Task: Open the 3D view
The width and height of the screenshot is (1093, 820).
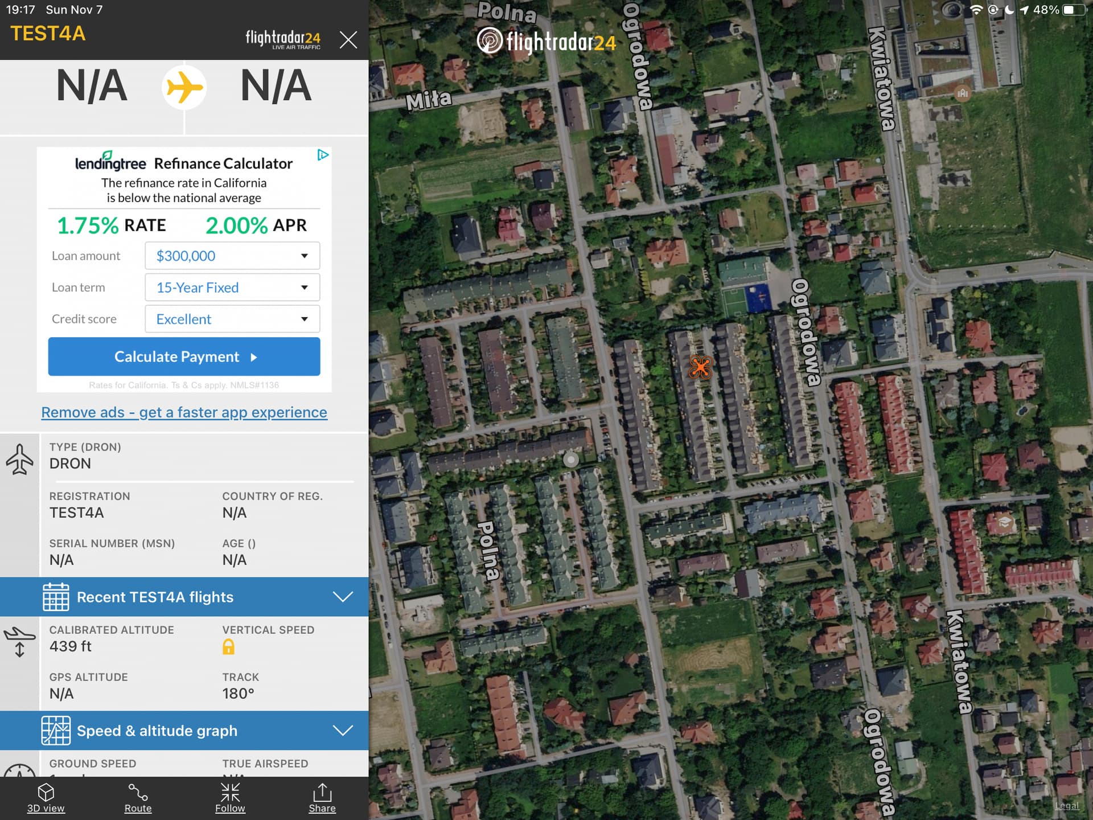Action: (46, 797)
